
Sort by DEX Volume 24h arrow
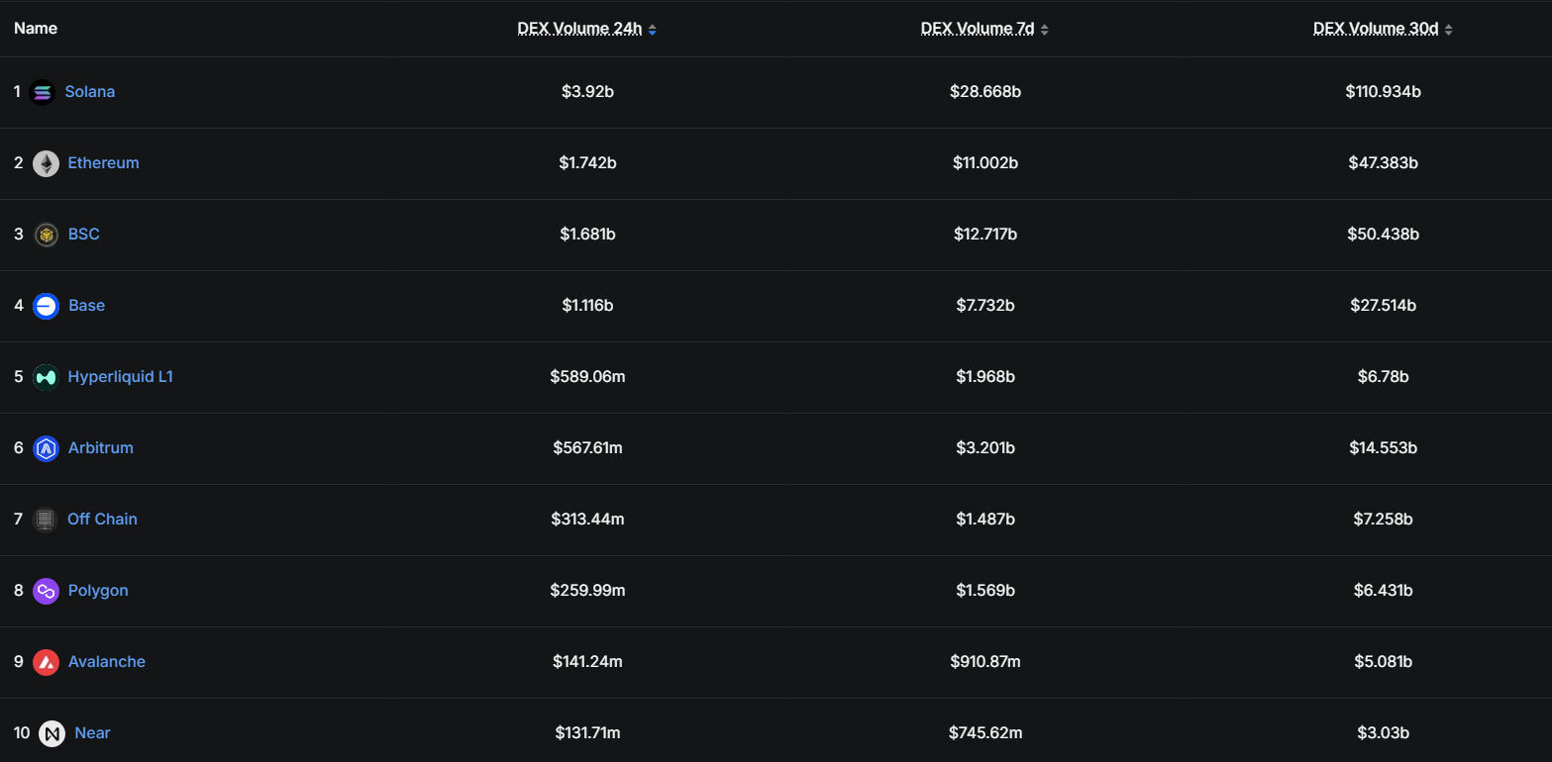[652, 30]
